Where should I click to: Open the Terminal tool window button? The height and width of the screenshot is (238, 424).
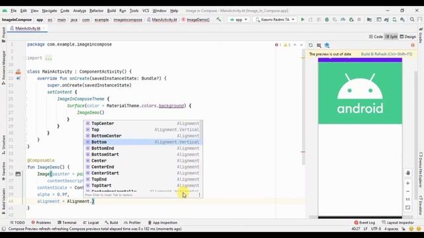coord(67,223)
